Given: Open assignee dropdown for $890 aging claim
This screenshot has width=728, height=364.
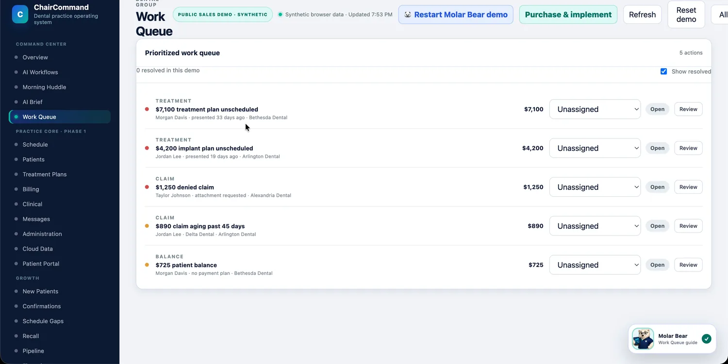Looking at the screenshot, I should 595,226.
